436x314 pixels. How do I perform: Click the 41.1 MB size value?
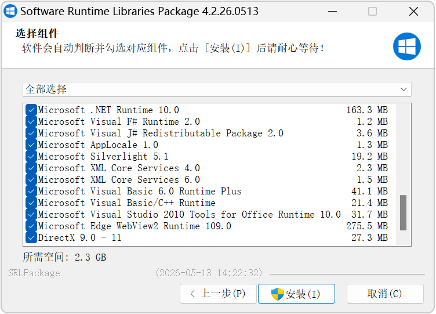[x=369, y=191]
